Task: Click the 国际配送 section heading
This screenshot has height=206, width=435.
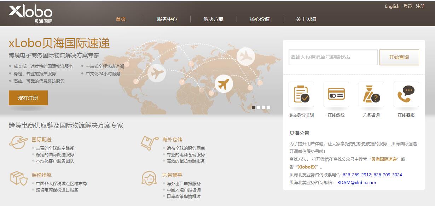Action: pos(41,140)
